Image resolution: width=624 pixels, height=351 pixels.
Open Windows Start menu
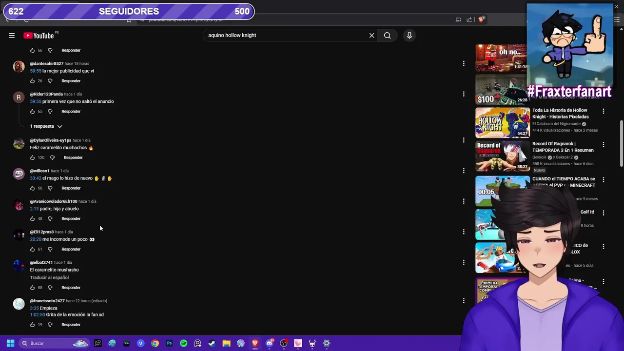coord(10,343)
